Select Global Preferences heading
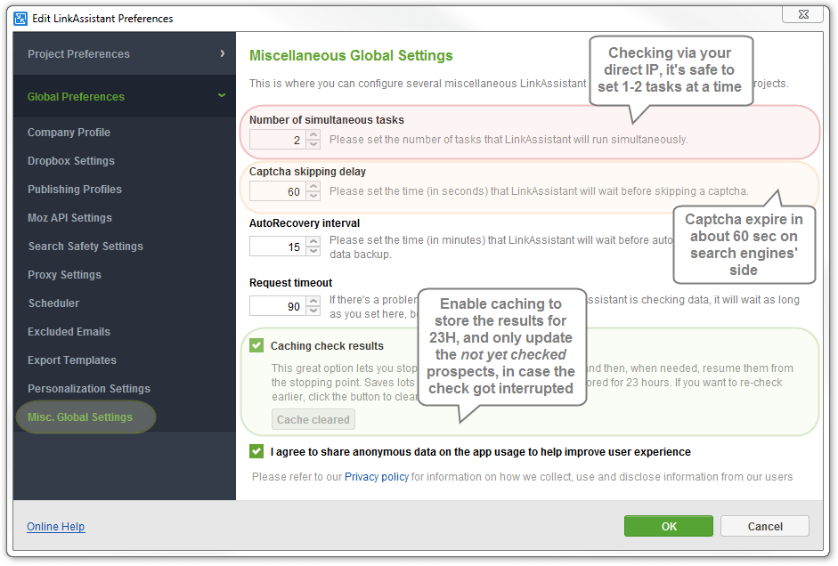This screenshot has width=838, height=566. [x=76, y=97]
